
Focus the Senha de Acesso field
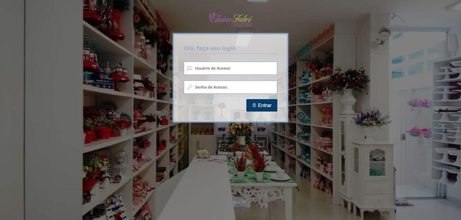231,87
